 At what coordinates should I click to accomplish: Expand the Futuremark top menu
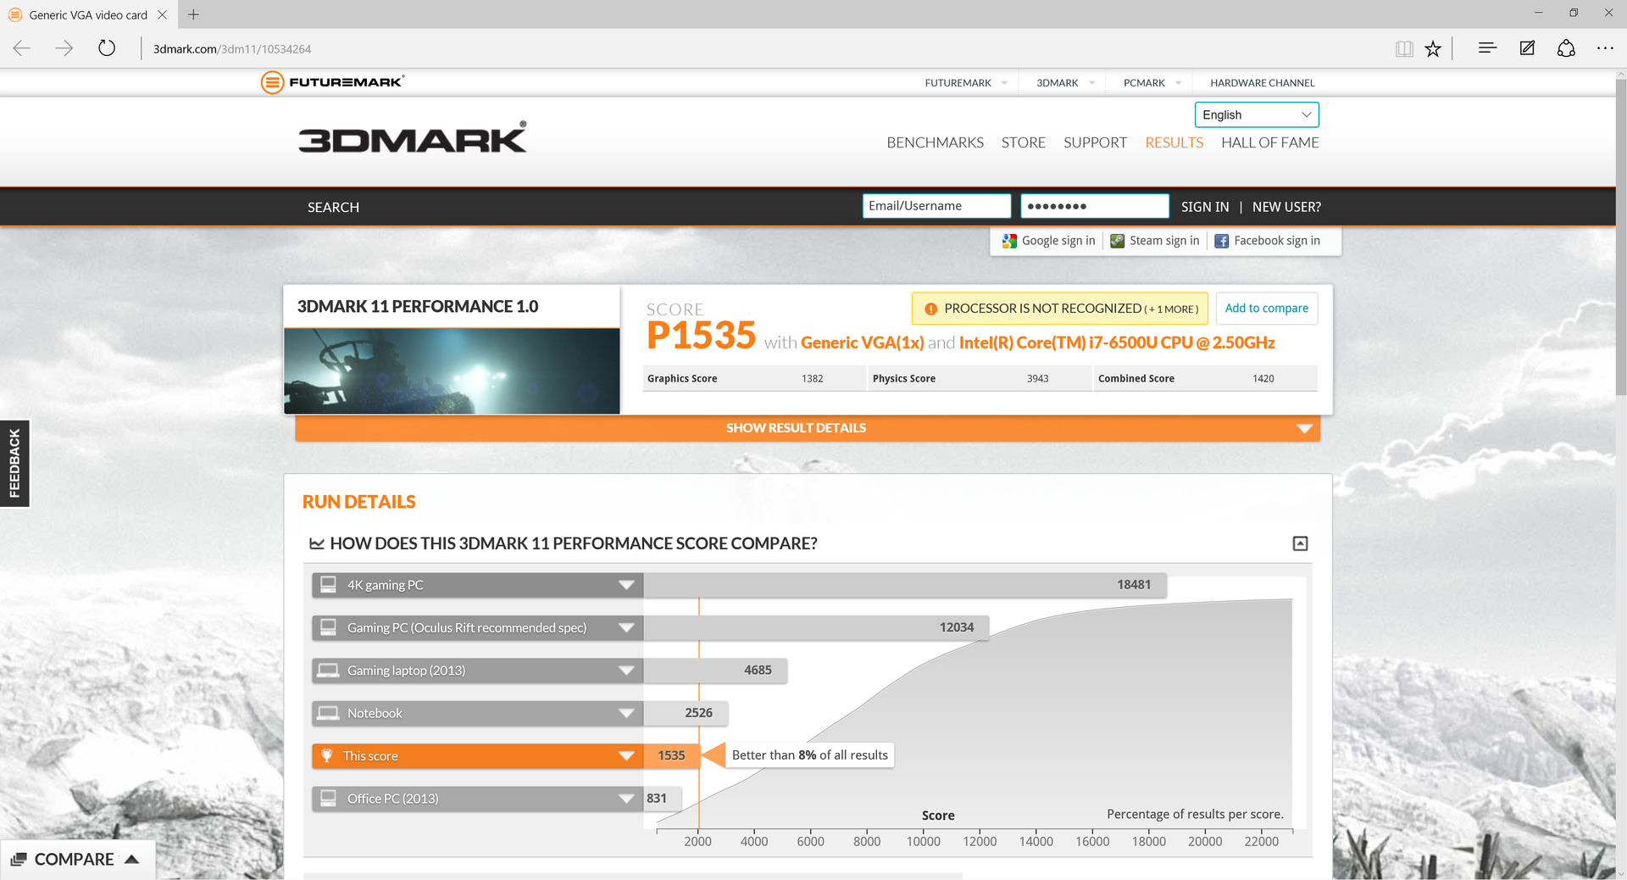point(1004,83)
